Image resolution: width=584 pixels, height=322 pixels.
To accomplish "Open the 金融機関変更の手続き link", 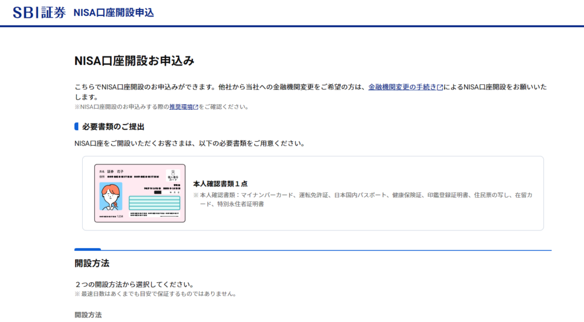I will click(x=402, y=87).
